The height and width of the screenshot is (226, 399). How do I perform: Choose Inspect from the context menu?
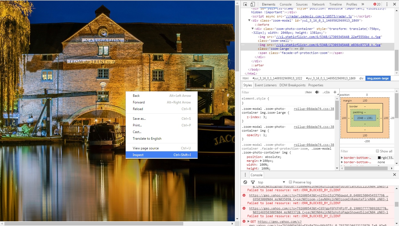point(162,155)
